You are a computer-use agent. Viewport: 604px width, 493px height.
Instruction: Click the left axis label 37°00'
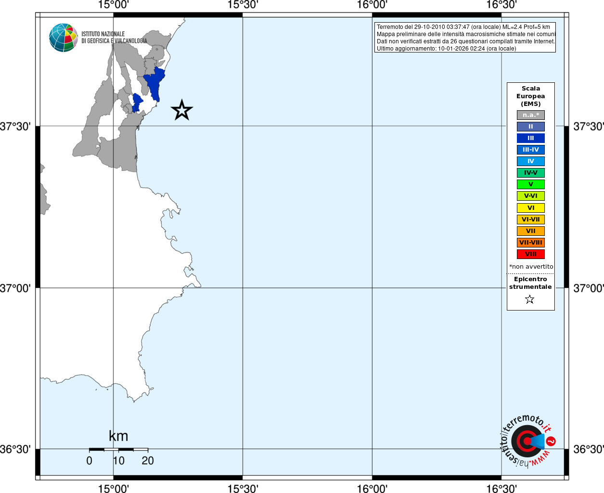pyautogui.click(x=15, y=288)
